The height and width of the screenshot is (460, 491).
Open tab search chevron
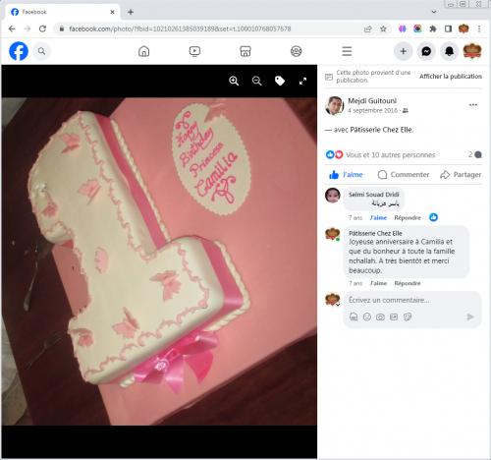434,12
